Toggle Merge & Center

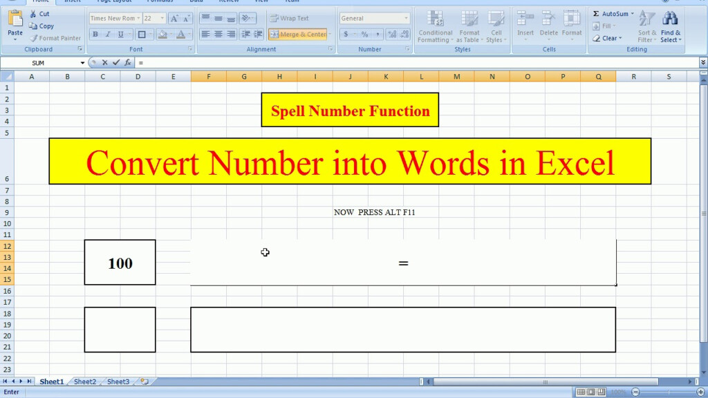click(x=297, y=35)
